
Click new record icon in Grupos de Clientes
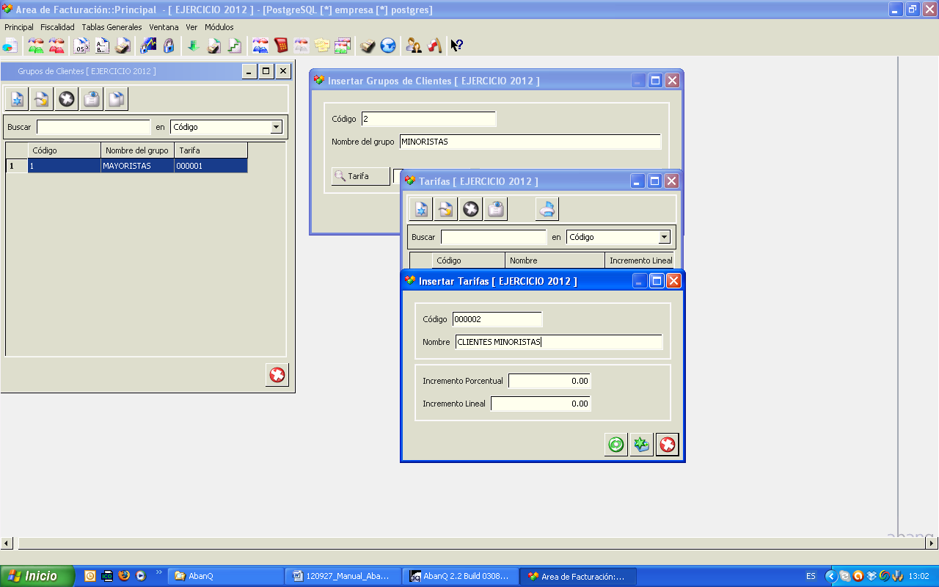coord(17,99)
